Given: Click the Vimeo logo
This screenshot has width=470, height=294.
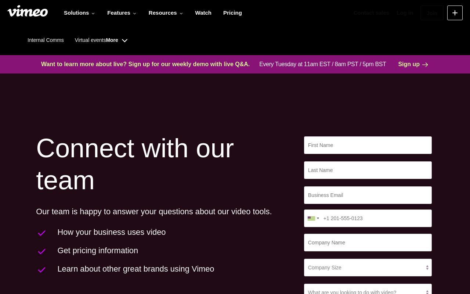Looking at the screenshot, I should pos(28,11).
